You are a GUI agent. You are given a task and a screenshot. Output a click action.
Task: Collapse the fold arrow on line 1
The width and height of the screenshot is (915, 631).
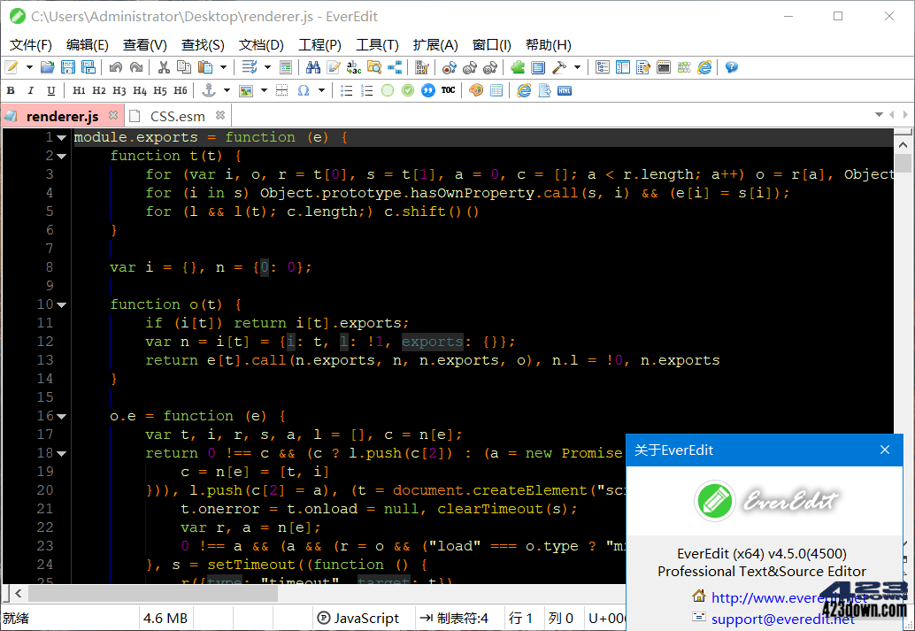59,137
